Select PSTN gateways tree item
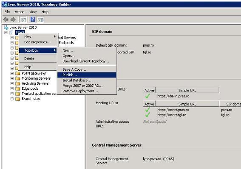 click(34, 73)
